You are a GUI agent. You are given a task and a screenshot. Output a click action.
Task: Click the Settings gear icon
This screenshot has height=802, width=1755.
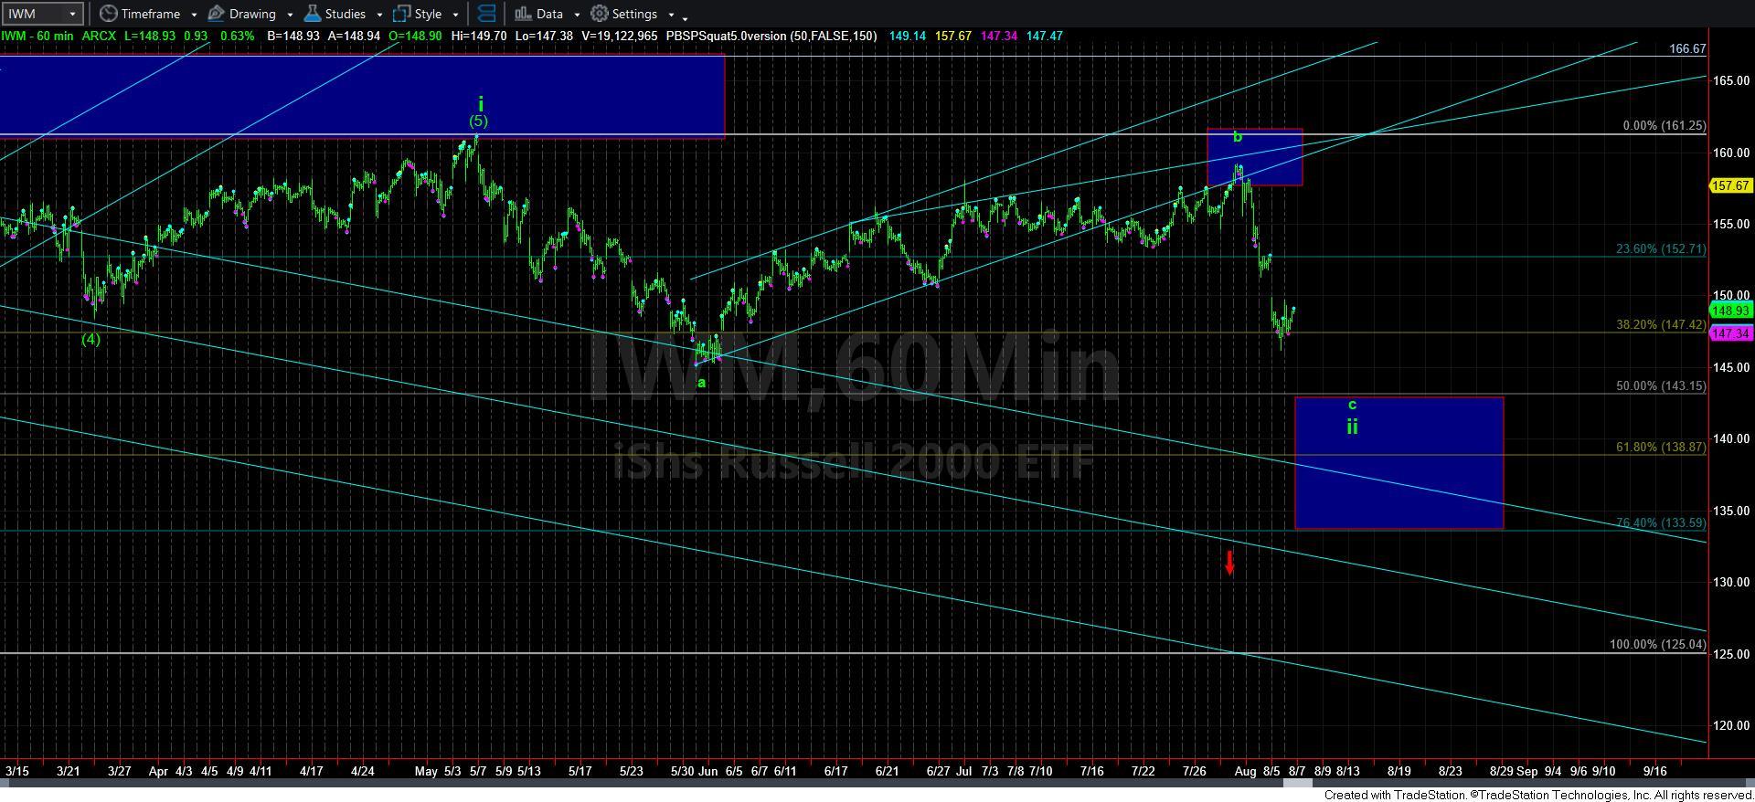coord(600,14)
